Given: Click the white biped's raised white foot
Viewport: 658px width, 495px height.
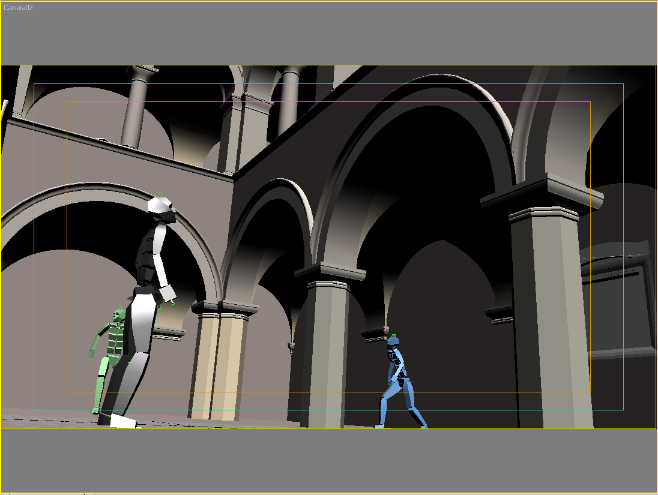Looking at the screenshot, I should point(123,421).
